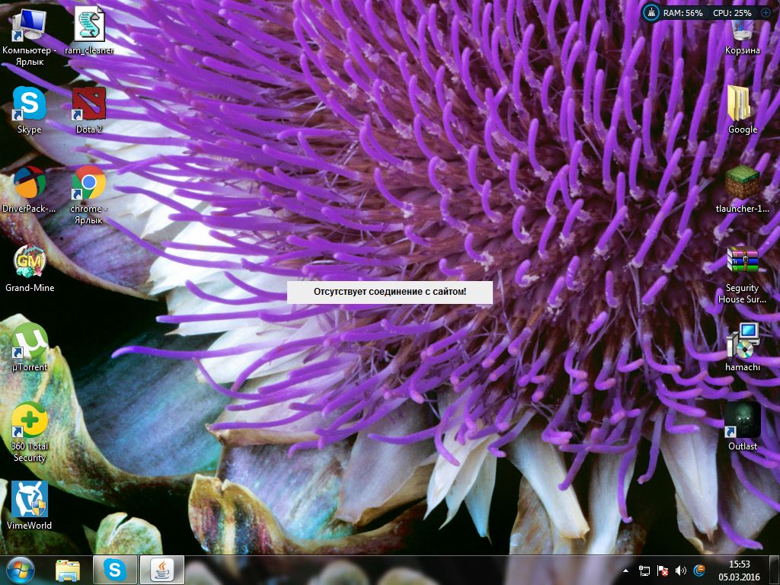Image resolution: width=780 pixels, height=585 pixels.
Task: Show hidden tray icons arrow
Action: click(625, 571)
